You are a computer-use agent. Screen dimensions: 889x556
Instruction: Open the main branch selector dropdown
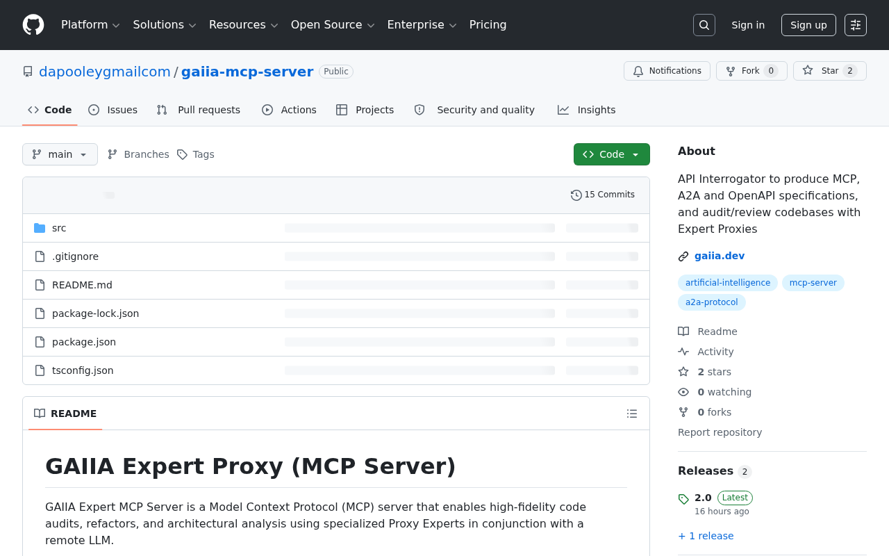[60, 154]
